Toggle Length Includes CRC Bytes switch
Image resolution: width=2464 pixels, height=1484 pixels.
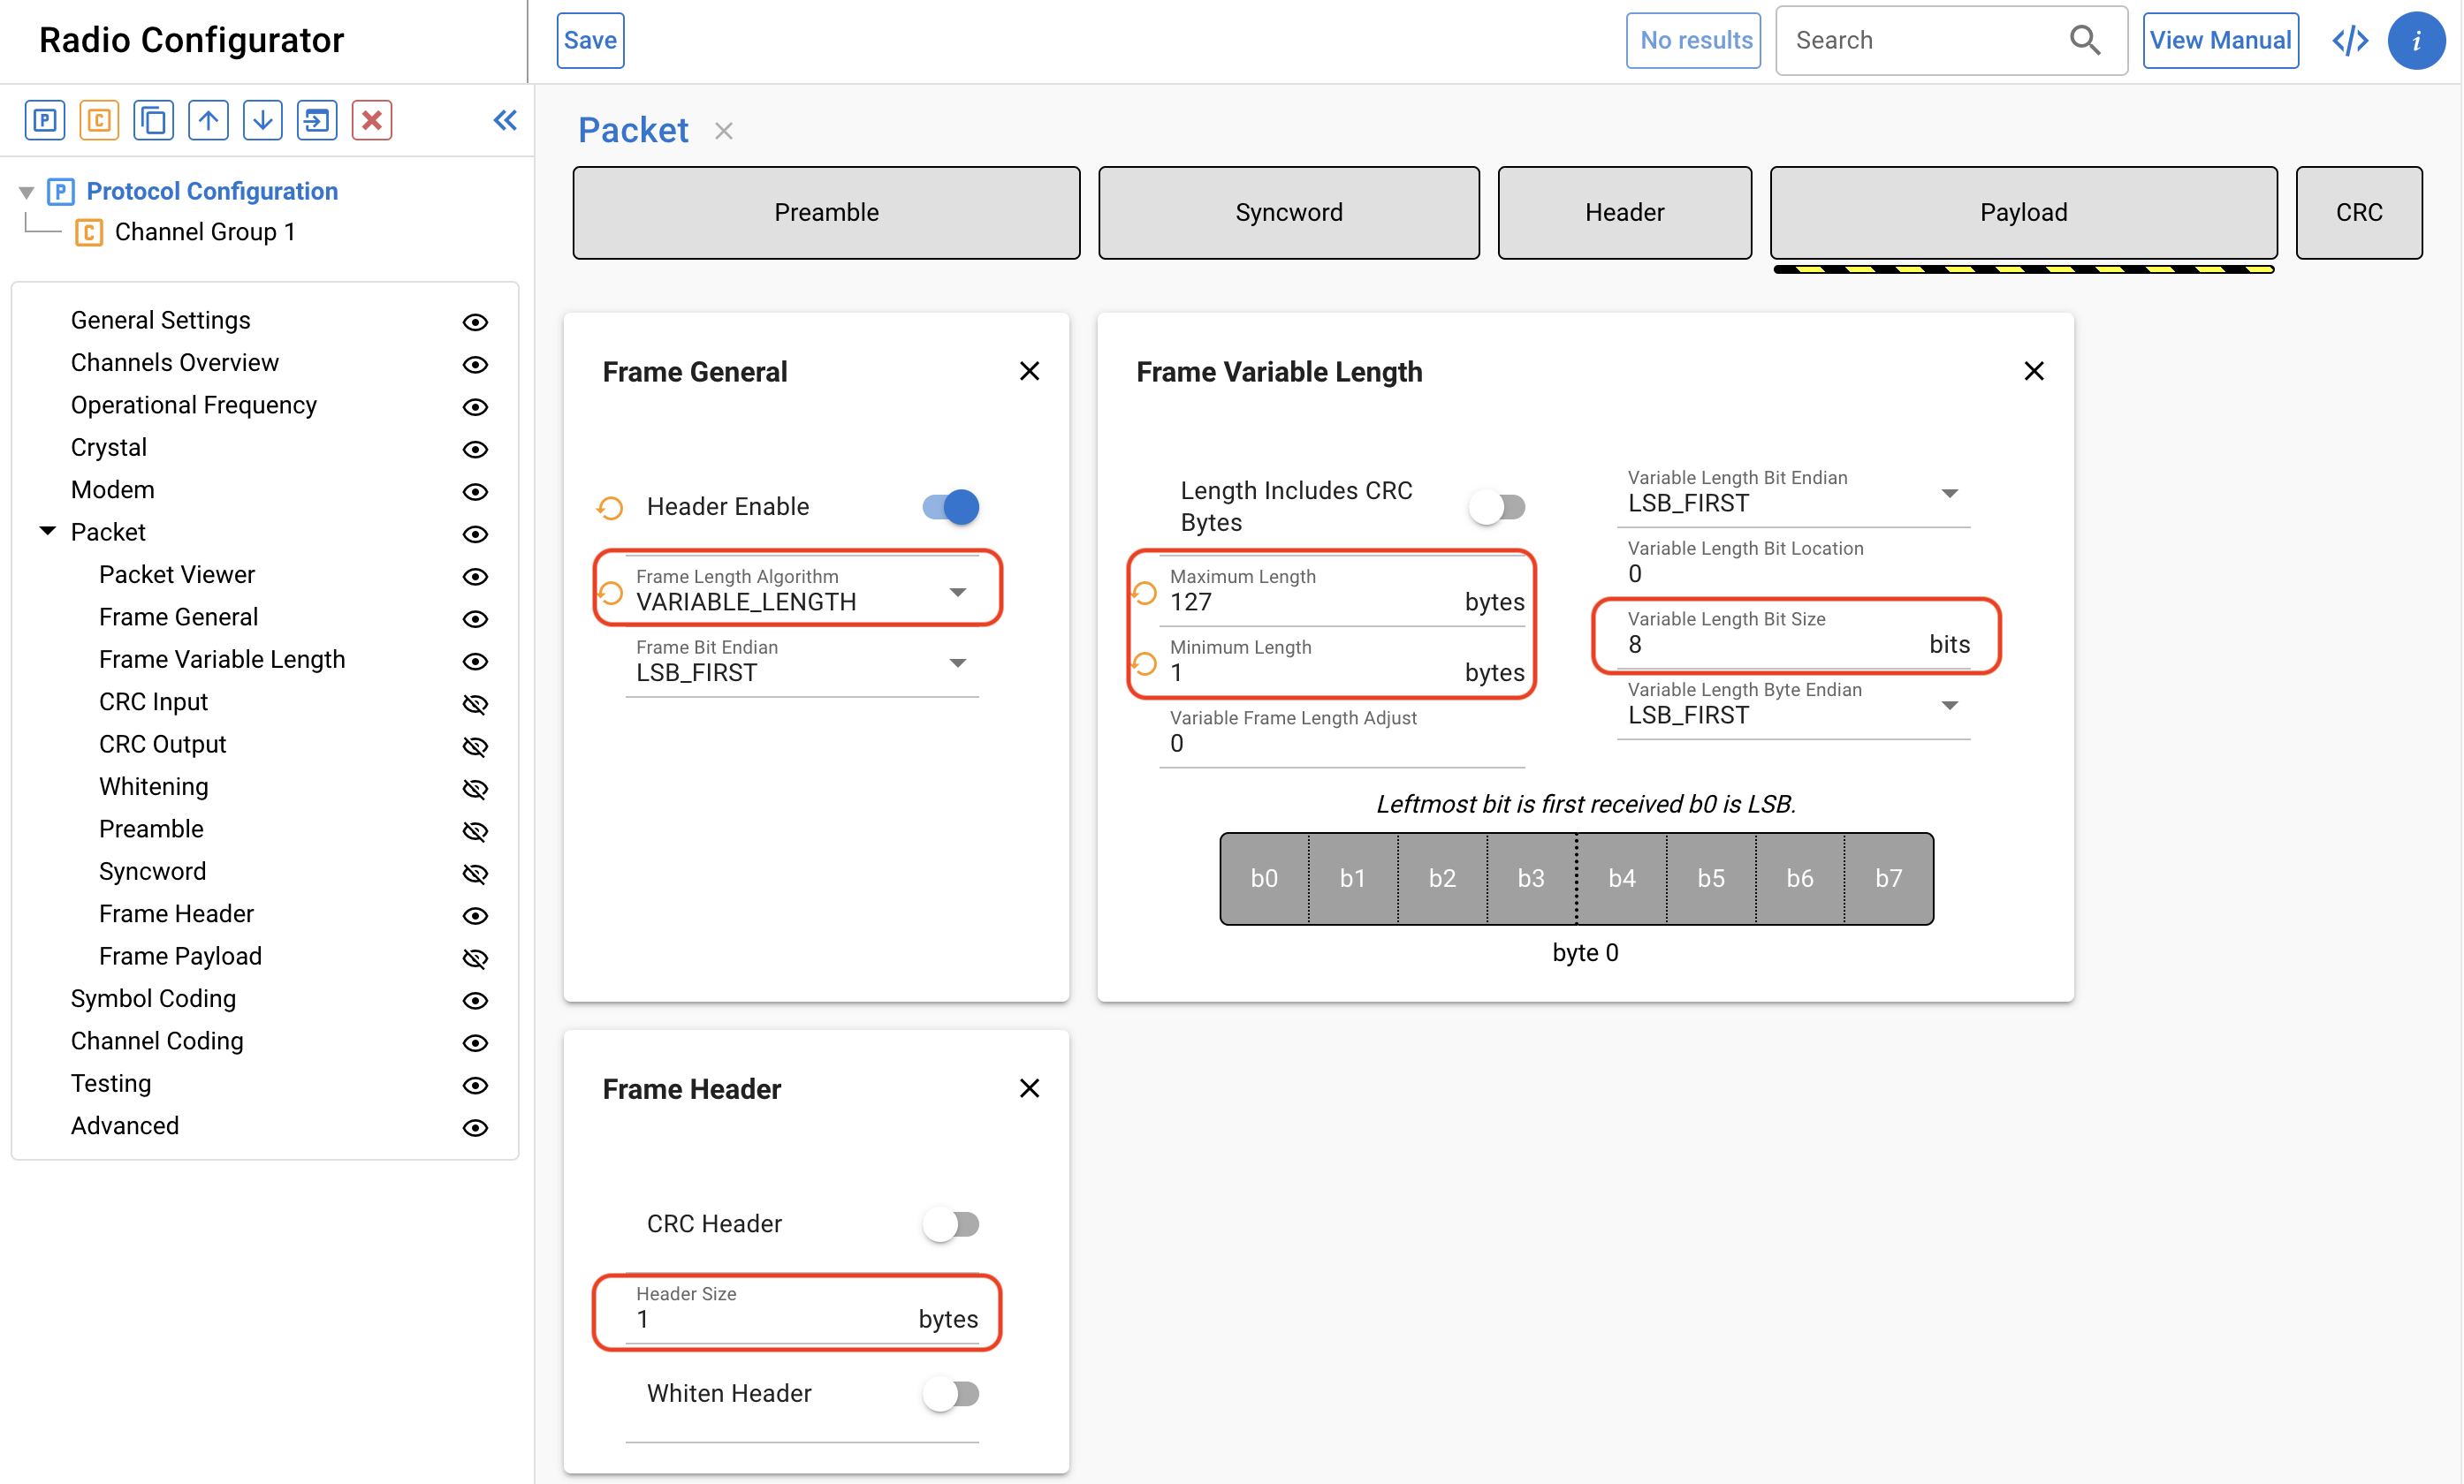[1497, 507]
